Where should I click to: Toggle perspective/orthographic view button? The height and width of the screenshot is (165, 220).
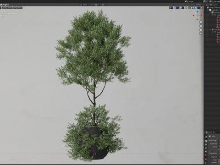coord(201,33)
